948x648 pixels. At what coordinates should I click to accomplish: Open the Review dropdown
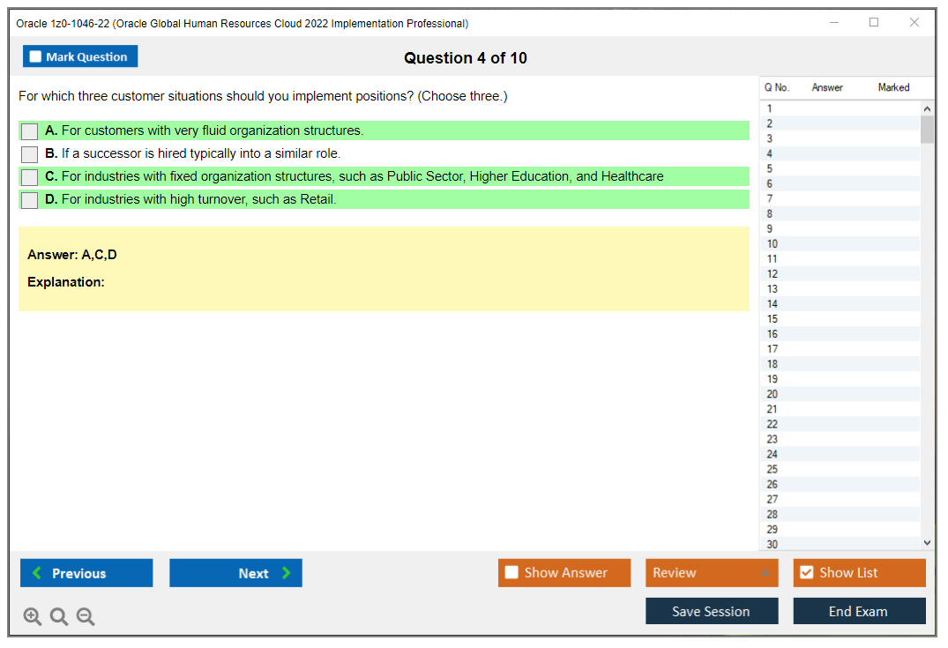pos(712,572)
